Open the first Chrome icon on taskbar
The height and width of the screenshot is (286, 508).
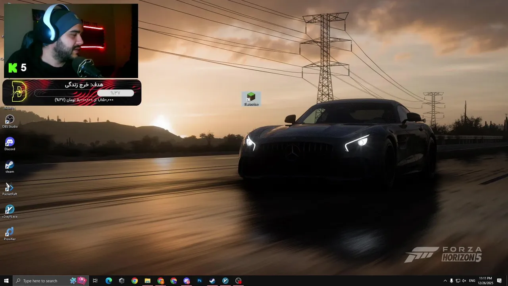point(135,281)
